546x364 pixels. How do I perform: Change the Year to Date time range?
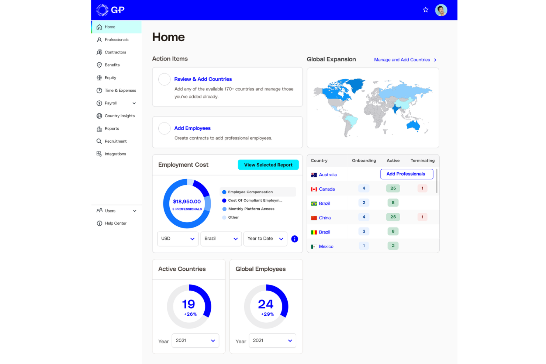265,239
